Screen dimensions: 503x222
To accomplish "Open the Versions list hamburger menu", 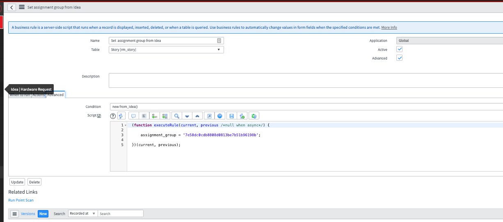I will click(x=14, y=213).
